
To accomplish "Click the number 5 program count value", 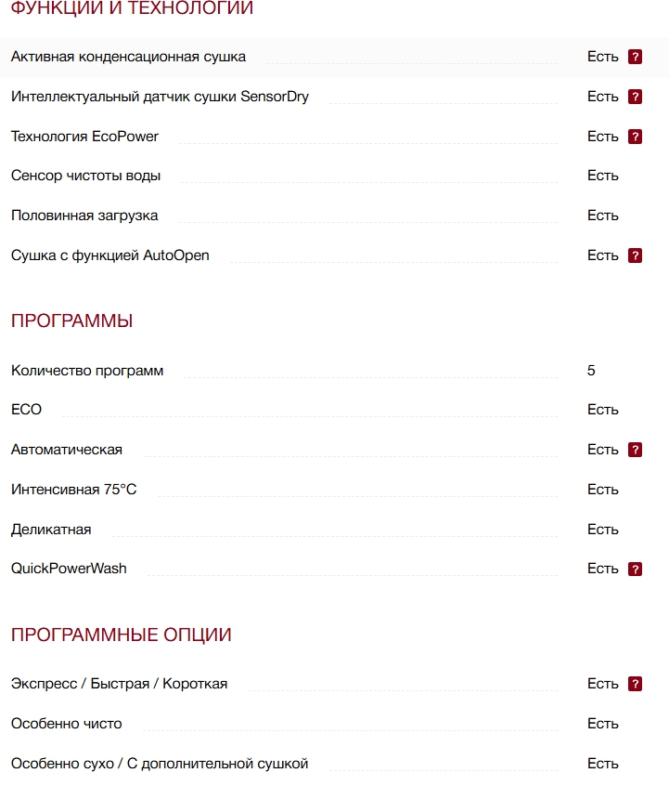I will point(591,371).
